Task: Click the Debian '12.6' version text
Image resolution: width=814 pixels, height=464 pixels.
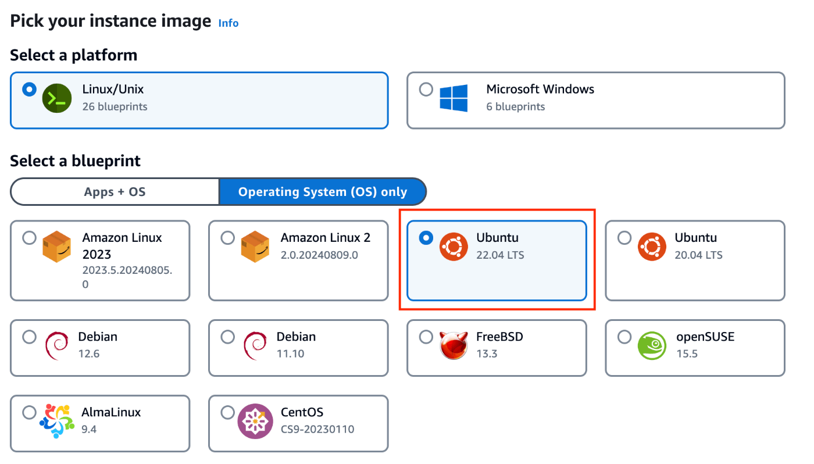Action: tap(89, 354)
